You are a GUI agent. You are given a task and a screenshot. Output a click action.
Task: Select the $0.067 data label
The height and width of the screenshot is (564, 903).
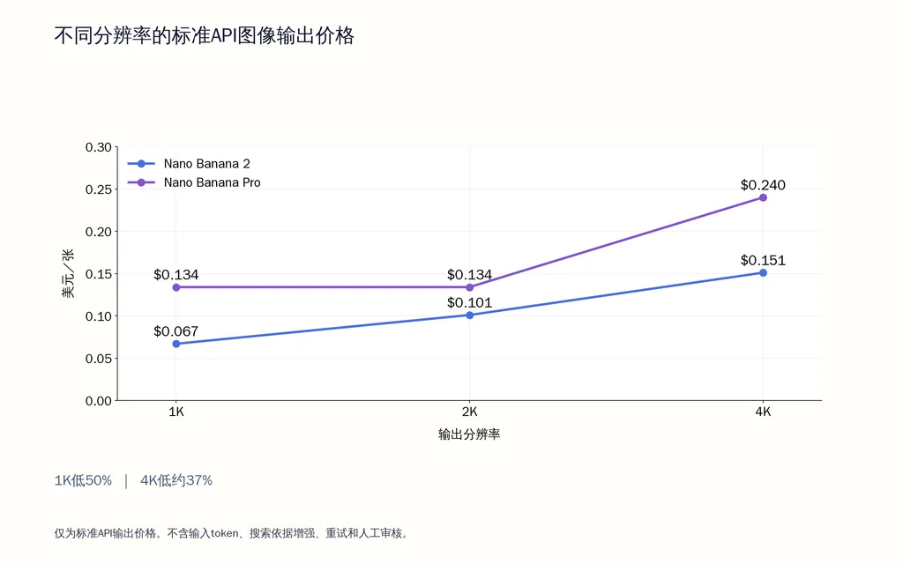[175, 331]
